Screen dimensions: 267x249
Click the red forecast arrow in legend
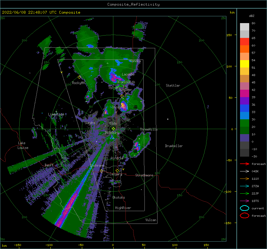(x=244, y=164)
